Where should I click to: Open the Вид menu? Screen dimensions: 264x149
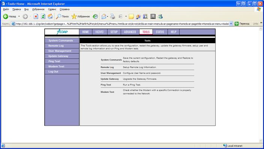tap(26, 9)
